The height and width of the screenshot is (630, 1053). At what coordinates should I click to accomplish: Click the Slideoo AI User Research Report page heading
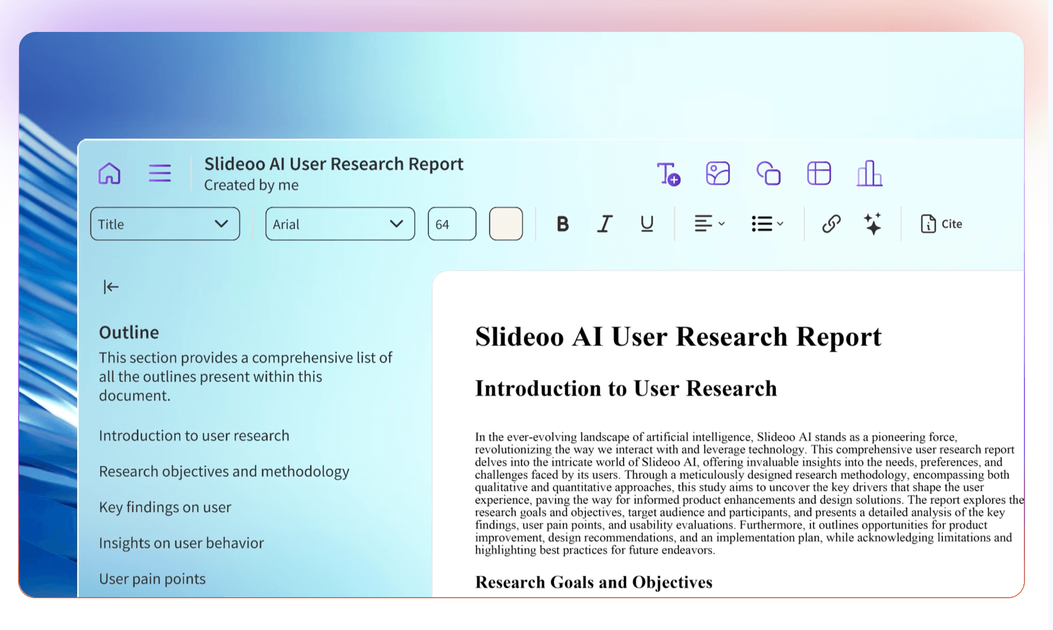(678, 337)
